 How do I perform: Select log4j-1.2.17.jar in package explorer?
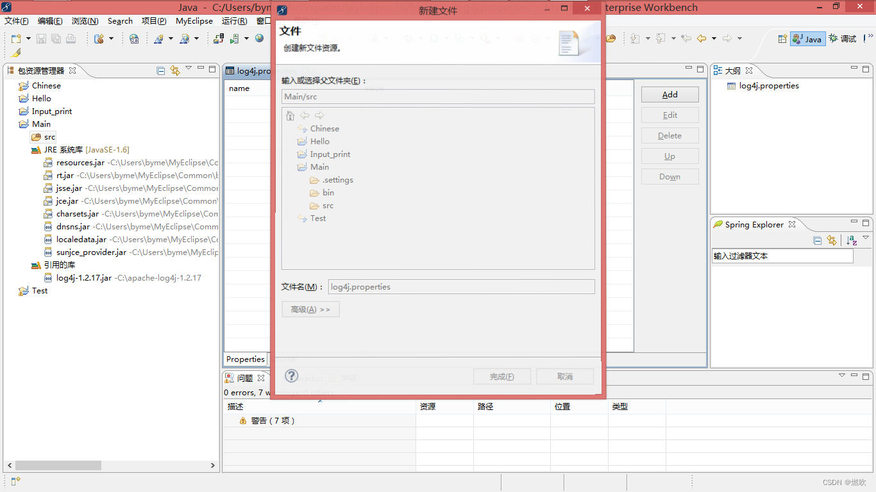(x=122, y=278)
